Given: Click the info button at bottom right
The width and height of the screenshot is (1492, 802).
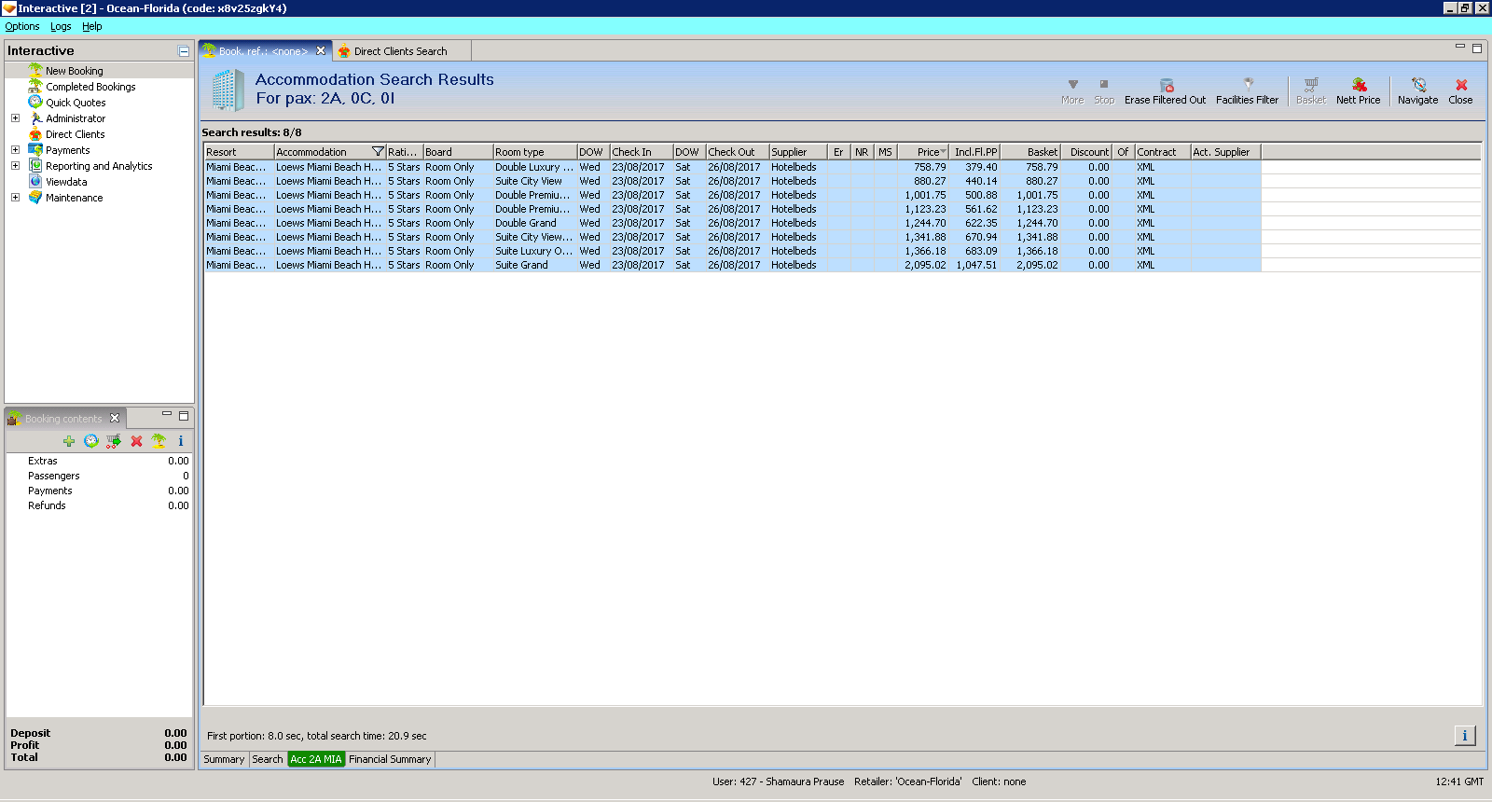Looking at the screenshot, I should (x=1465, y=736).
